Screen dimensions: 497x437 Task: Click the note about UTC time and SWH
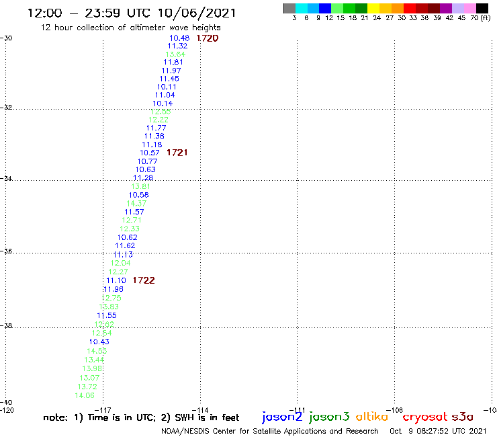[x=141, y=418]
